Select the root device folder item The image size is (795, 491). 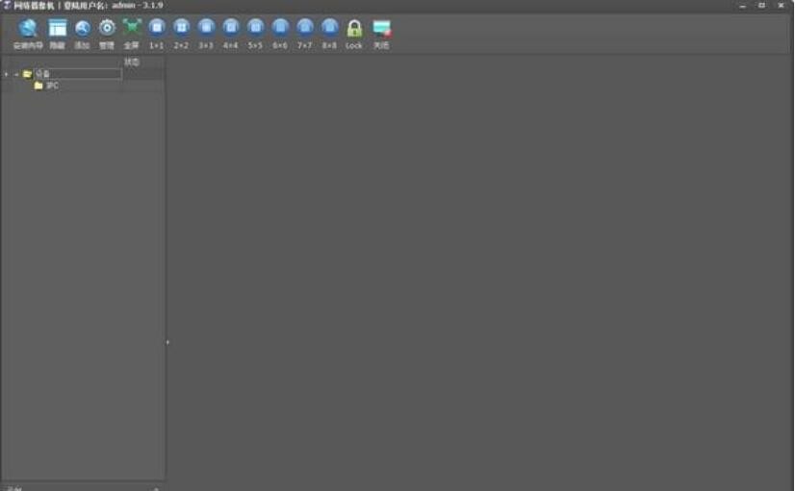pos(43,74)
